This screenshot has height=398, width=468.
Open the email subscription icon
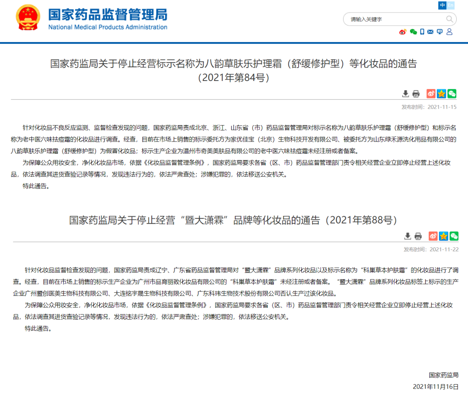click(x=430, y=32)
